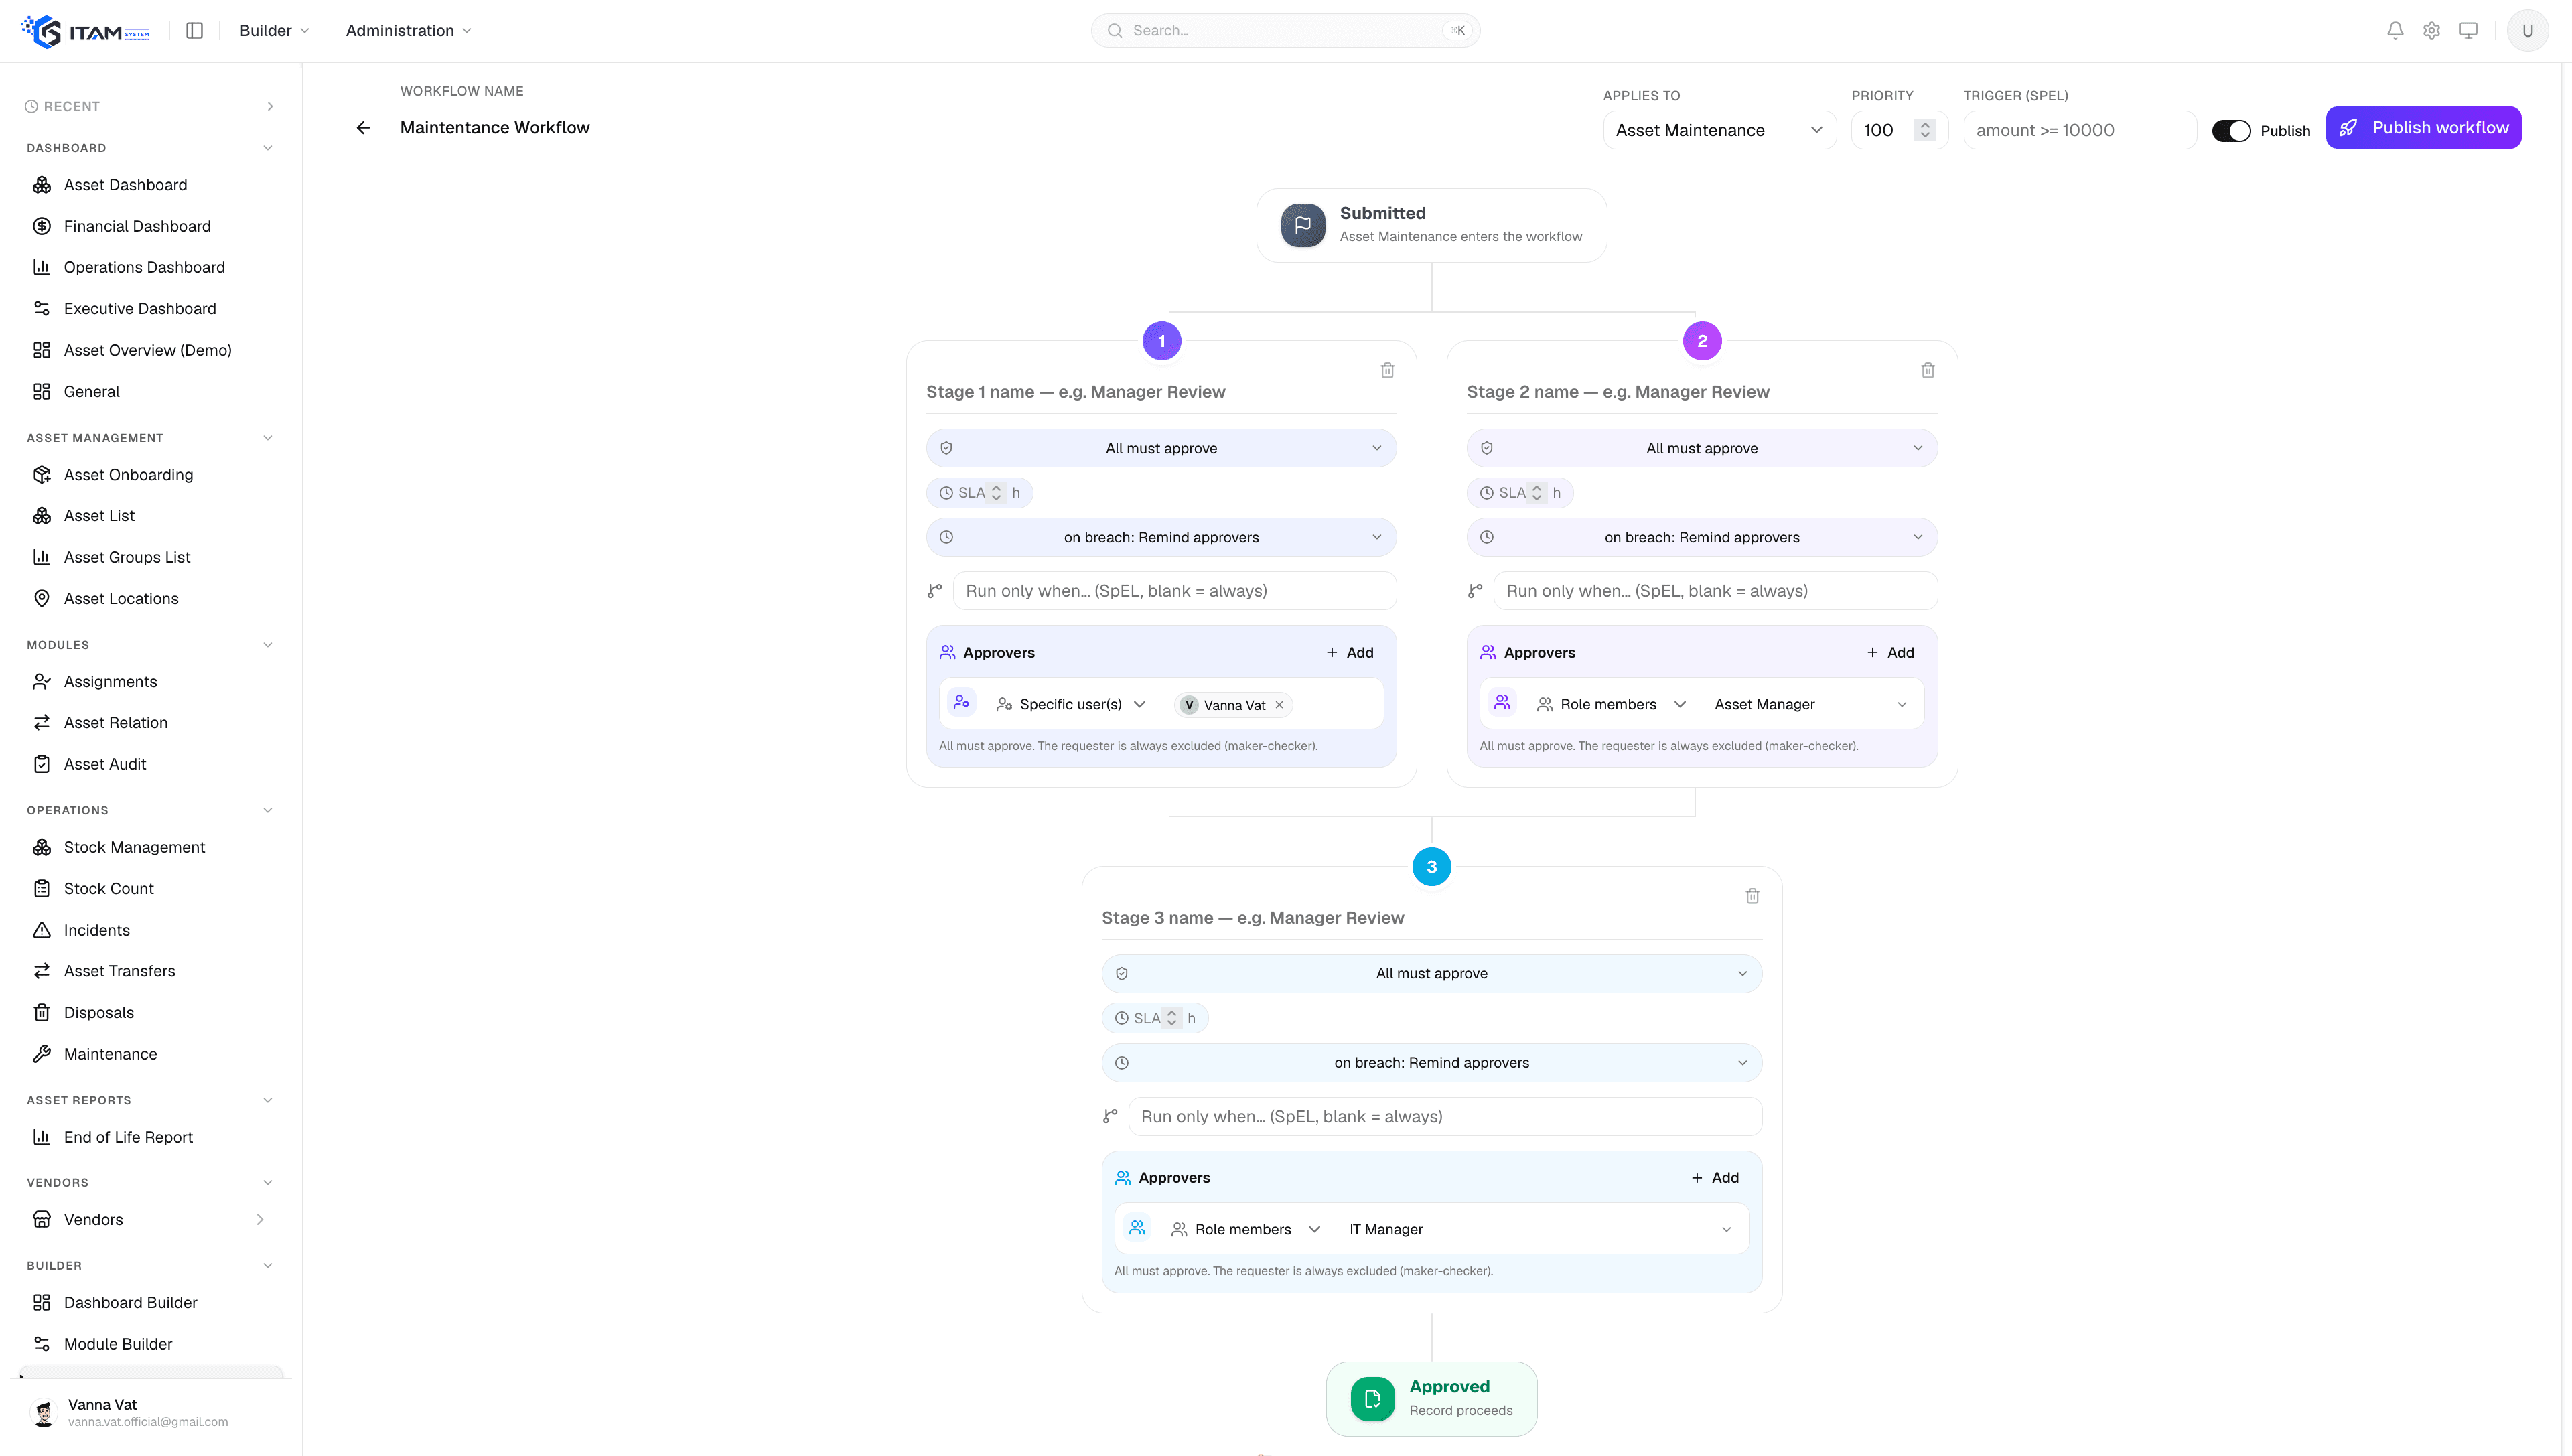Image resolution: width=2572 pixels, height=1456 pixels.
Task: Click the ITAM System logo
Action: pos(86,31)
